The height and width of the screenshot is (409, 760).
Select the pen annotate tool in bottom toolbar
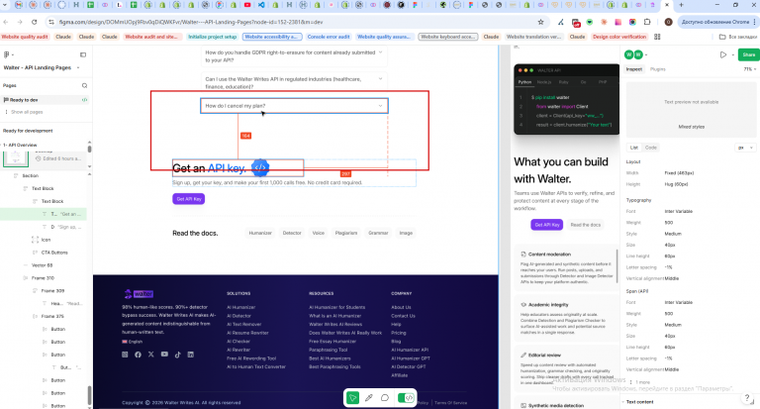[x=369, y=398]
